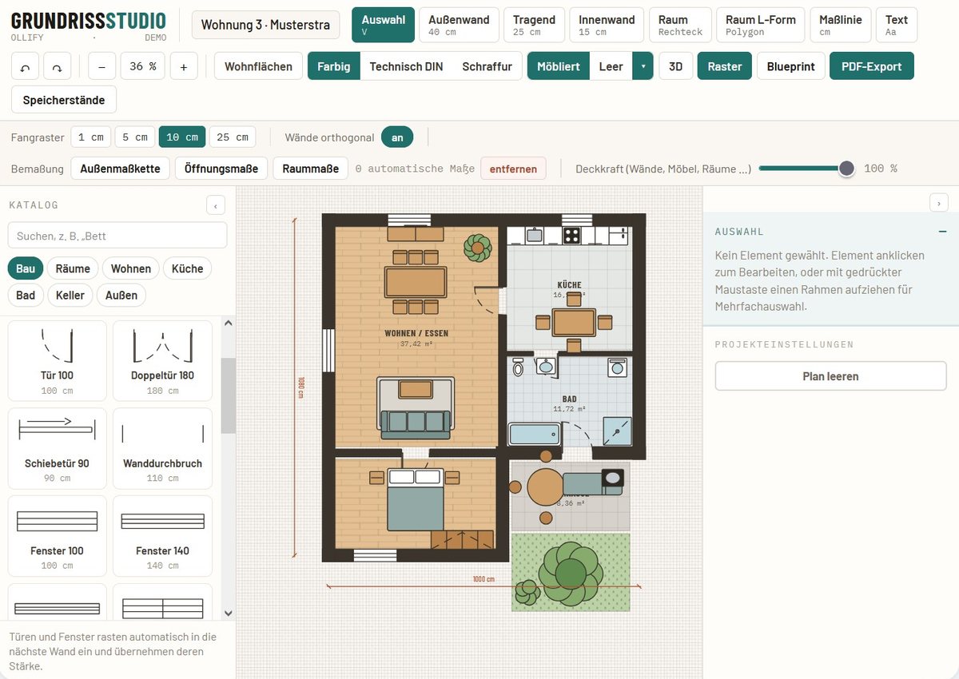Click the undo arrow icon
The width and height of the screenshot is (959, 679).
tap(25, 67)
